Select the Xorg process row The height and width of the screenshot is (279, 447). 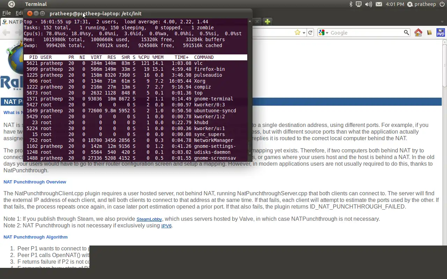(x=135, y=81)
